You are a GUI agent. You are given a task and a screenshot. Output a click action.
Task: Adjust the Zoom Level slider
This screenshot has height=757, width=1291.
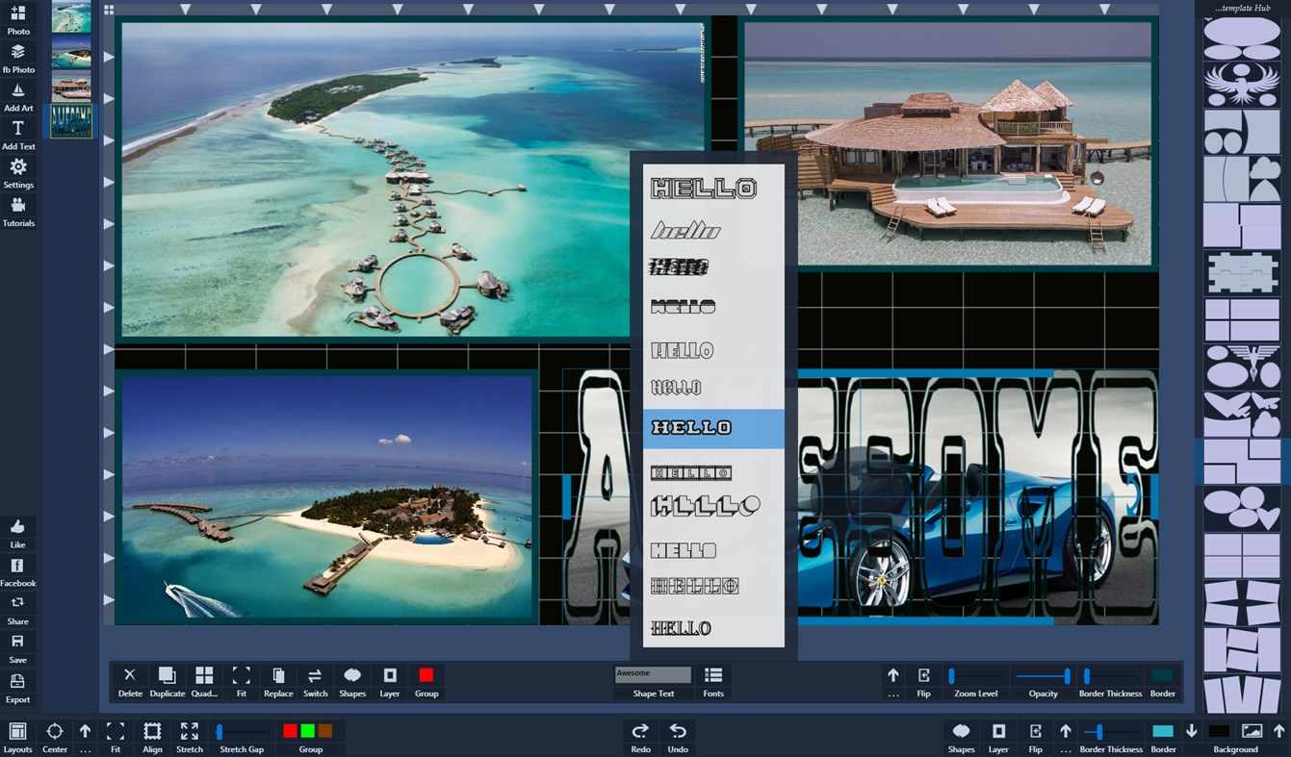(975, 676)
